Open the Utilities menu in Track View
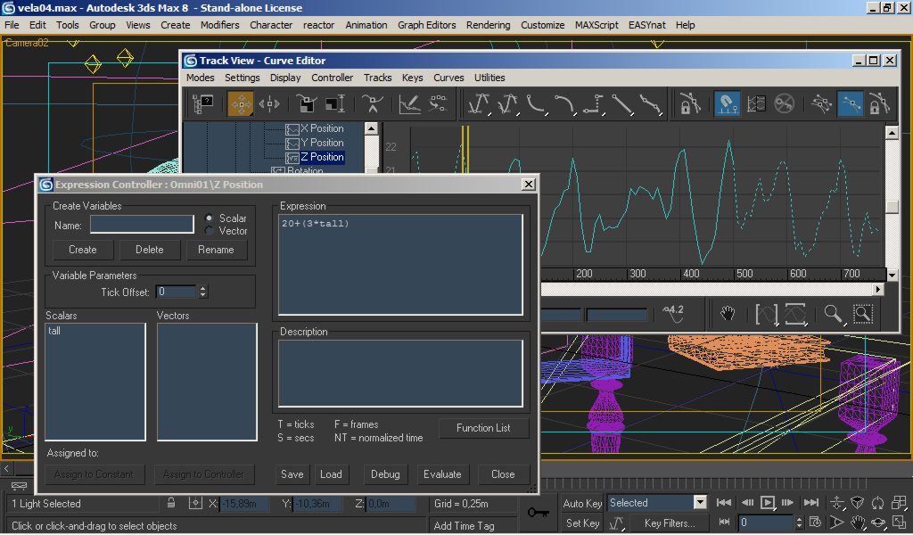The height and width of the screenshot is (535, 913). coord(489,78)
